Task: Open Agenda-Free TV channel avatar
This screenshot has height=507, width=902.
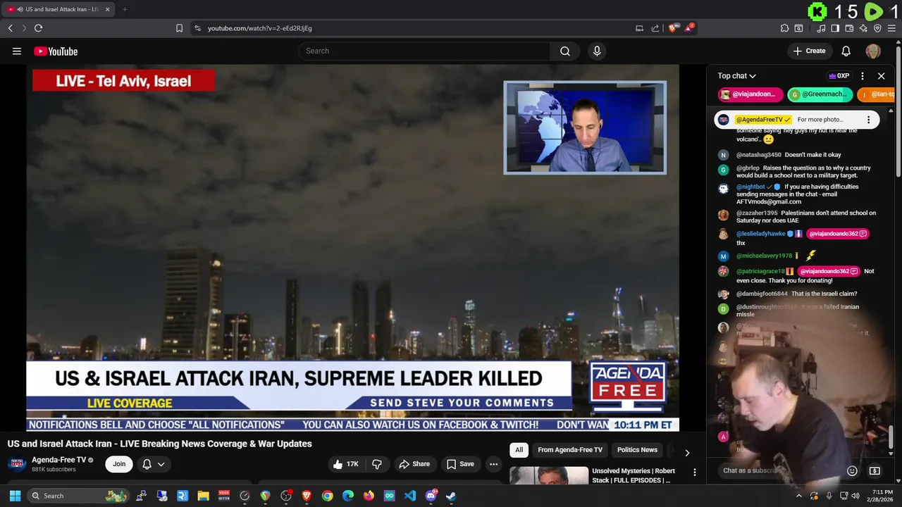Action: pos(18,464)
